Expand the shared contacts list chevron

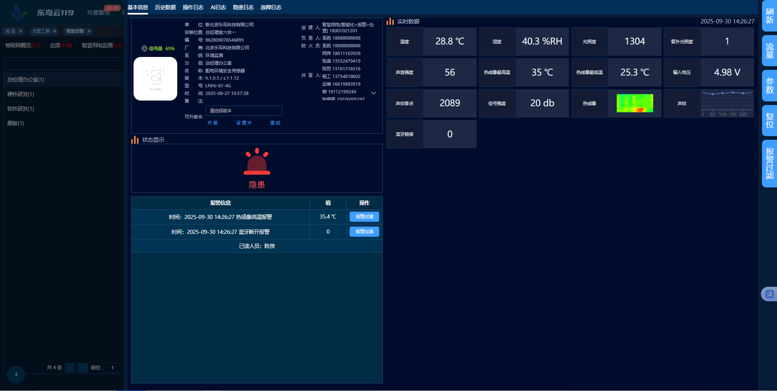(374, 93)
